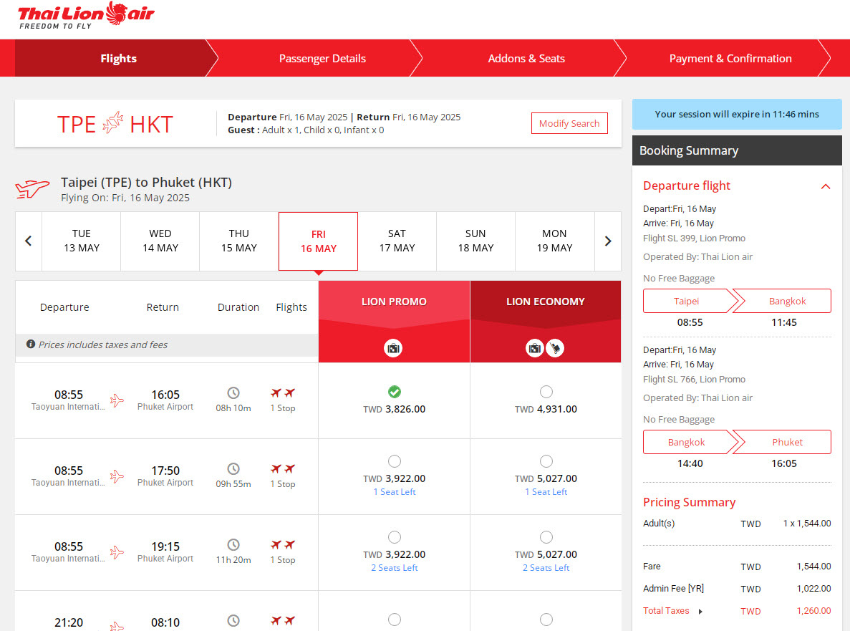Select Lion Promo fare for the 21:20 flight

pos(395,620)
